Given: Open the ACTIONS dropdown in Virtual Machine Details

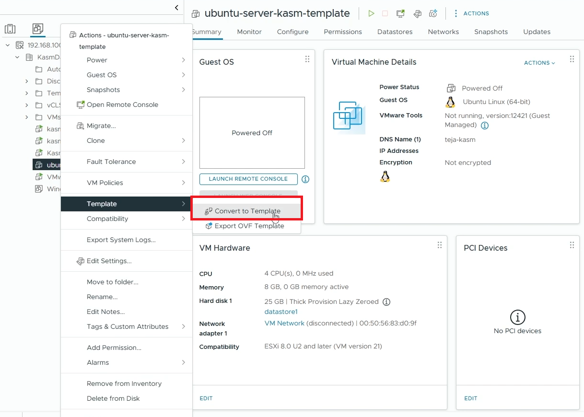Looking at the screenshot, I should (x=539, y=63).
